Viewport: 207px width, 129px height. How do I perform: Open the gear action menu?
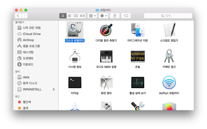103,16
